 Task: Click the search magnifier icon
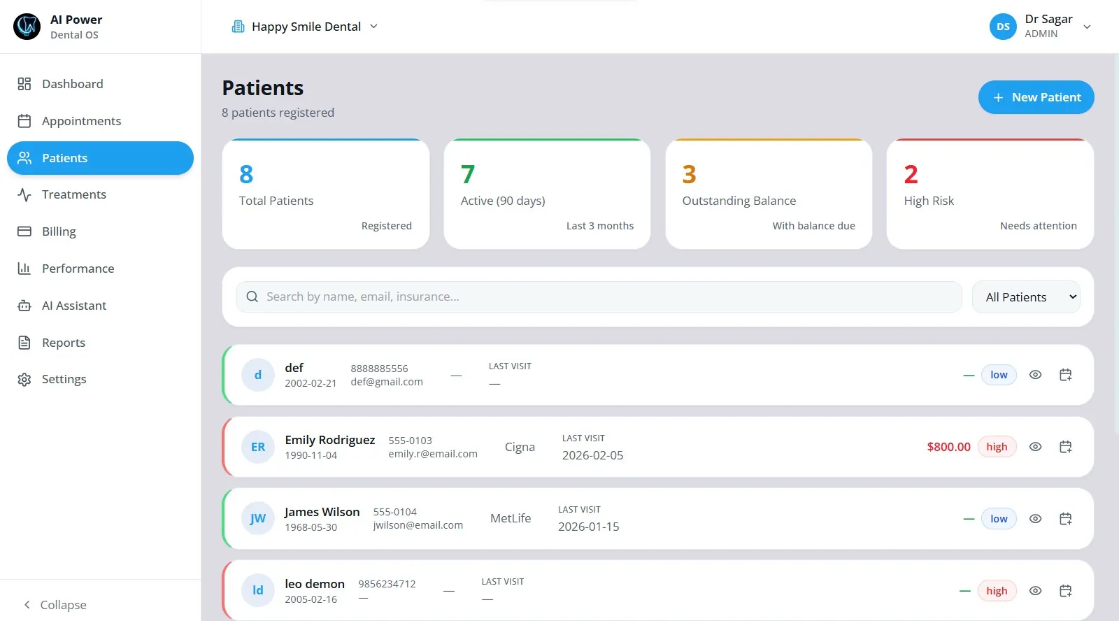point(252,297)
